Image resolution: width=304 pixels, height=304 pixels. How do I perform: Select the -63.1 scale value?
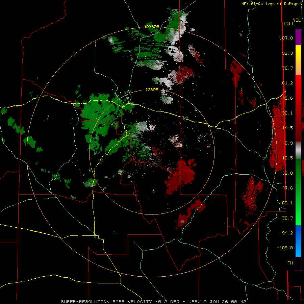pos(286,203)
